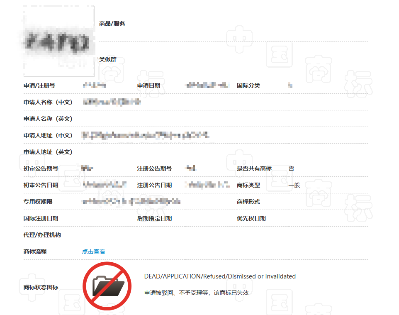Click the 申请人名称（中文） label
The image size is (399, 315).
48,102
